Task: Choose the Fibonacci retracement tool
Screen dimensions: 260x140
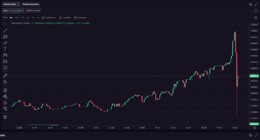Action: pos(5,37)
